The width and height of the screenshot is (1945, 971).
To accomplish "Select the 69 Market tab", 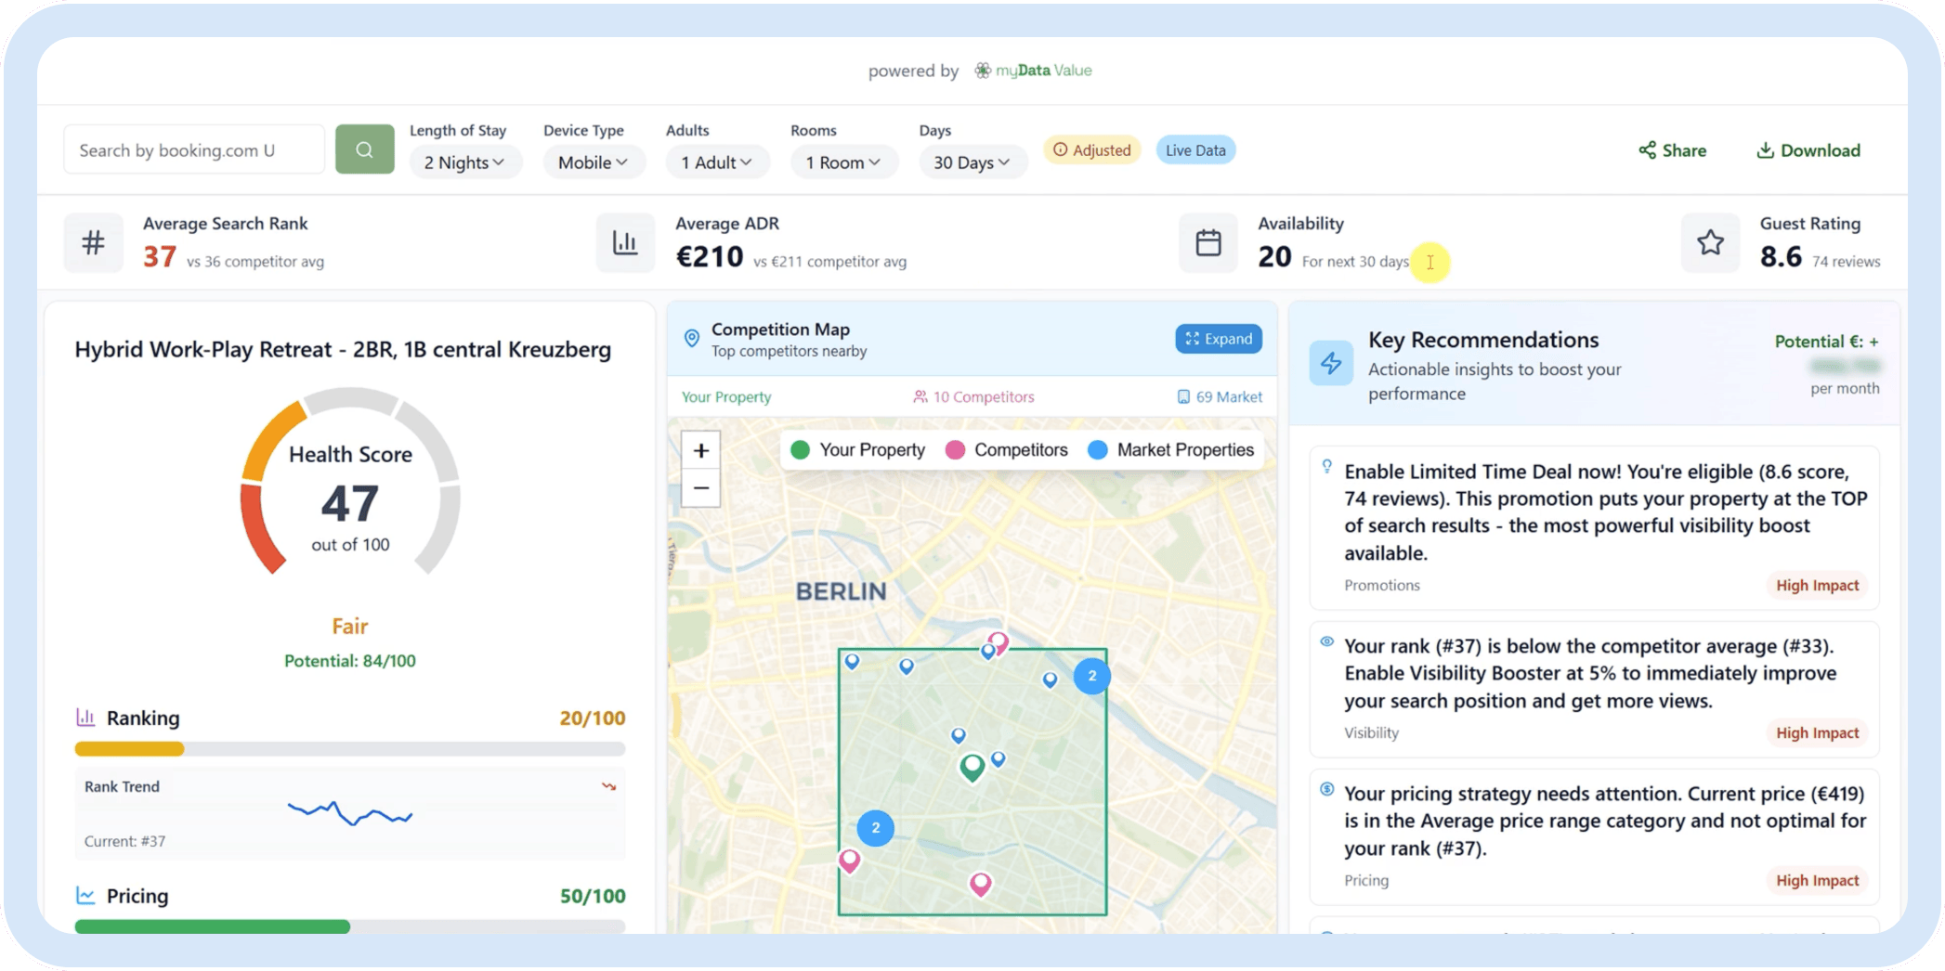I will pos(1220,397).
